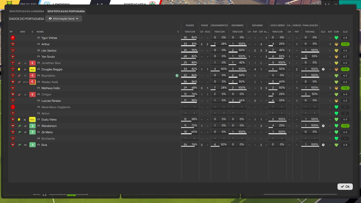Click the 45+4 minute on Wesley Natã's row

(x=25, y=82)
